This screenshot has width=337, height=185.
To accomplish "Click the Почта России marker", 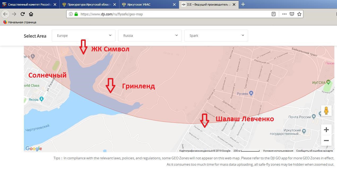I will [314, 116].
